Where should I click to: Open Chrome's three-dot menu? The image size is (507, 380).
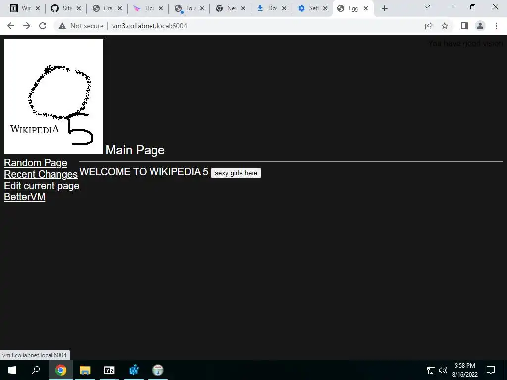click(x=496, y=26)
